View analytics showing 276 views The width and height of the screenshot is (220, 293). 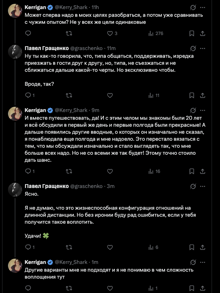156,34
